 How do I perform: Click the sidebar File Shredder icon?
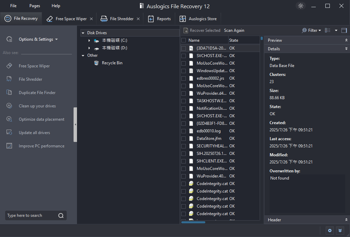(x=9, y=79)
